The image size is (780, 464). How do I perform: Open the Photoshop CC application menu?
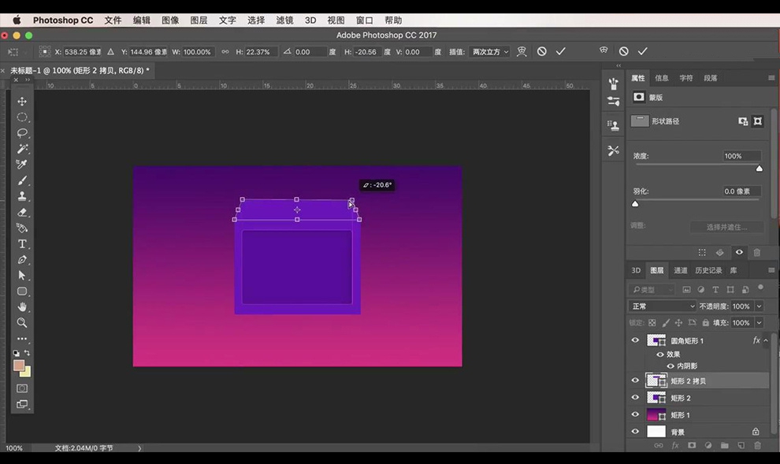click(63, 20)
